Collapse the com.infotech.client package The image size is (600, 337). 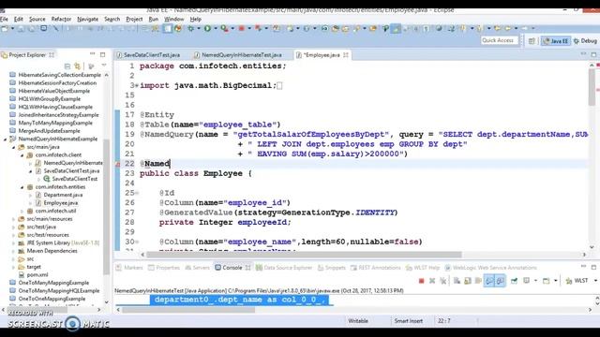click(x=22, y=155)
